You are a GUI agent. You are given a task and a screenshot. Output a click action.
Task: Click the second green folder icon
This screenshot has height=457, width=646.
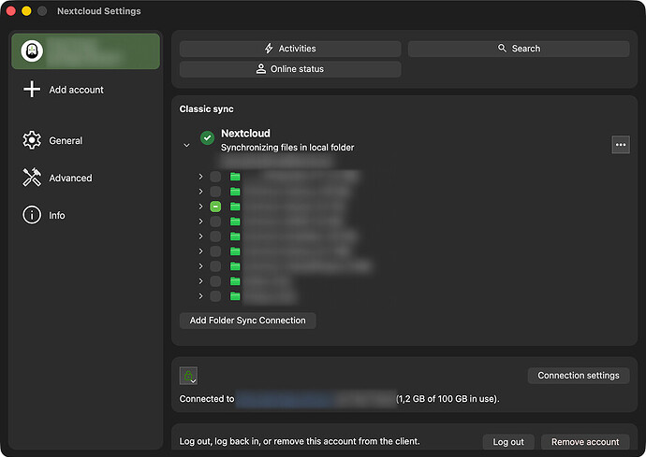pyautogui.click(x=235, y=192)
